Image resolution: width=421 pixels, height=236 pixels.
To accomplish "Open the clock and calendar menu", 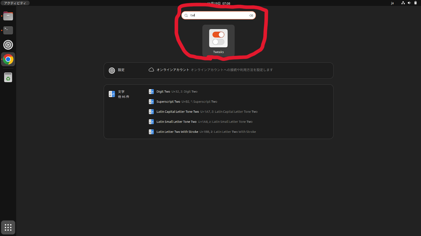I will tap(219, 3).
